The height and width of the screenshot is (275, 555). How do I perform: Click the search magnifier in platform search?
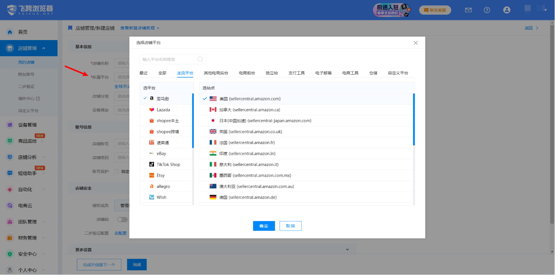[x=200, y=59]
